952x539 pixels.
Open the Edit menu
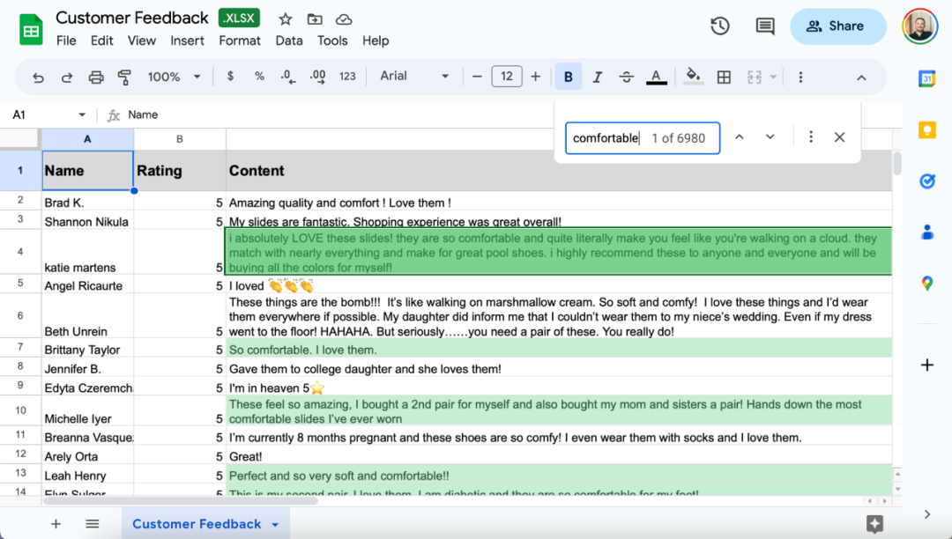tap(101, 41)
